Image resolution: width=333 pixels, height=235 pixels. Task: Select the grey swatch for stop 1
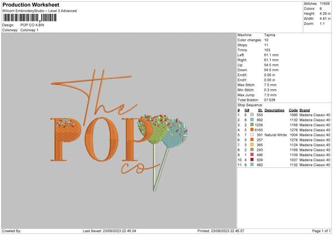pos(252,114)
